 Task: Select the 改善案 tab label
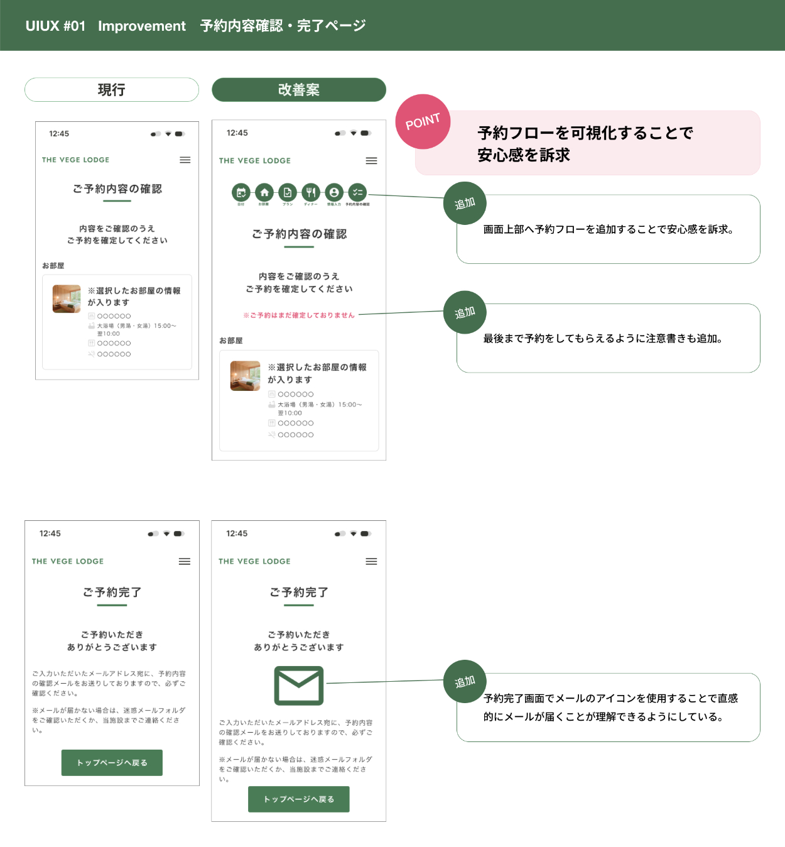[x=299, y=90]
